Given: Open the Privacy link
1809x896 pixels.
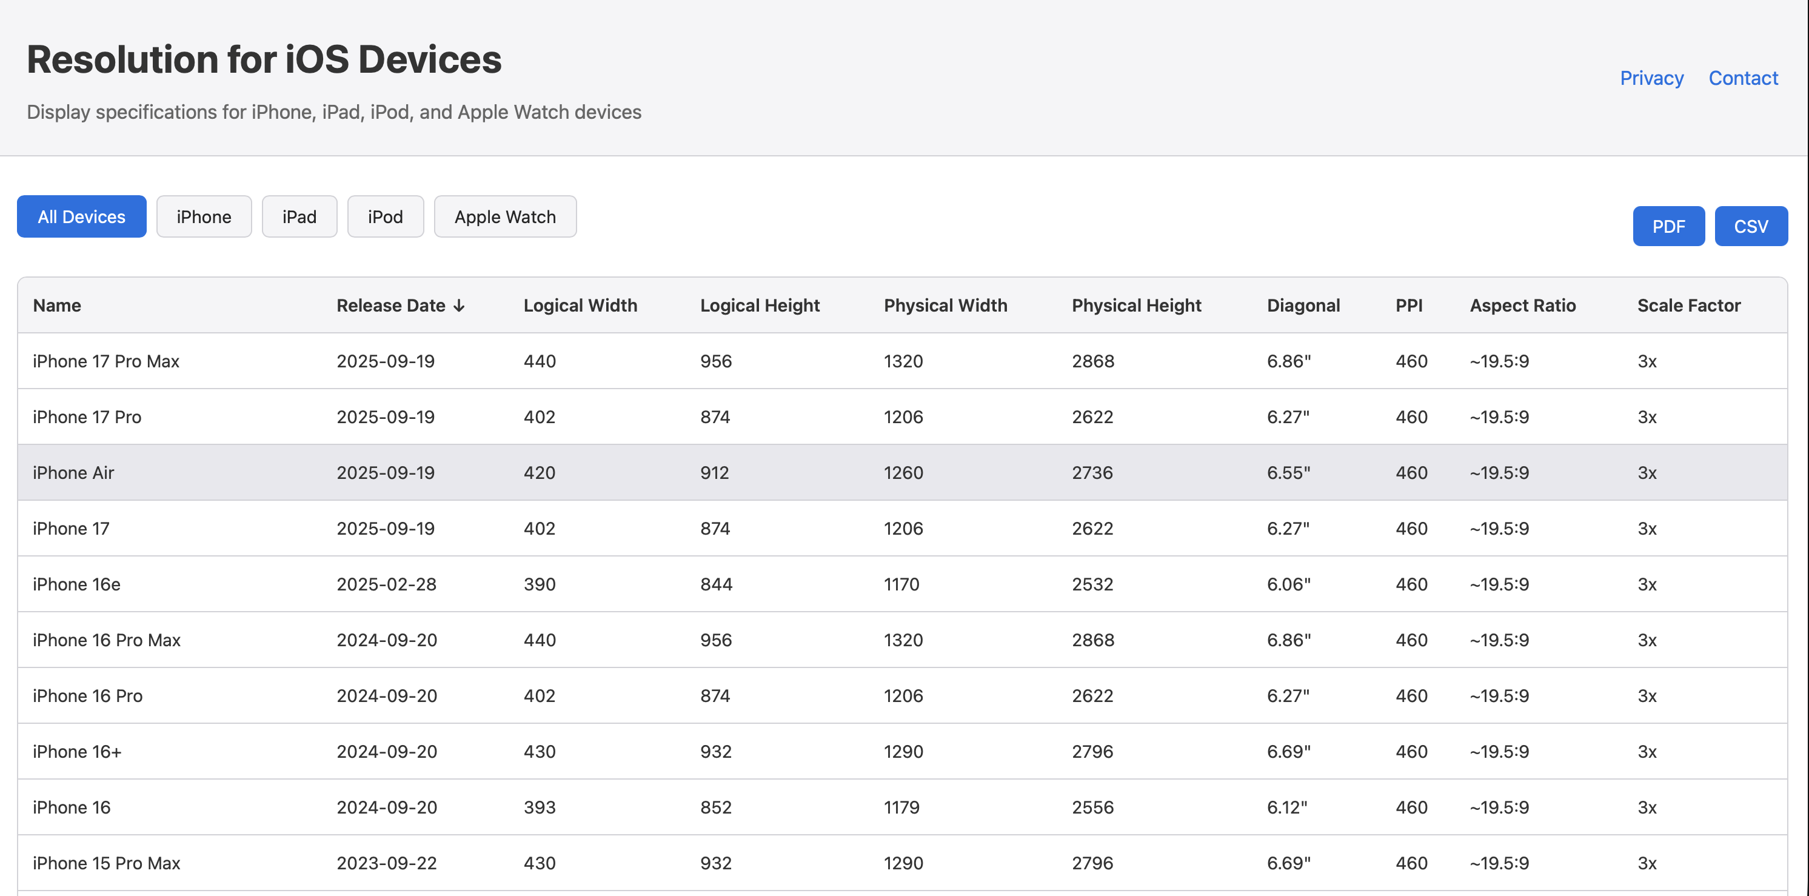Looking at the screenshot, I should point(1651,78).
